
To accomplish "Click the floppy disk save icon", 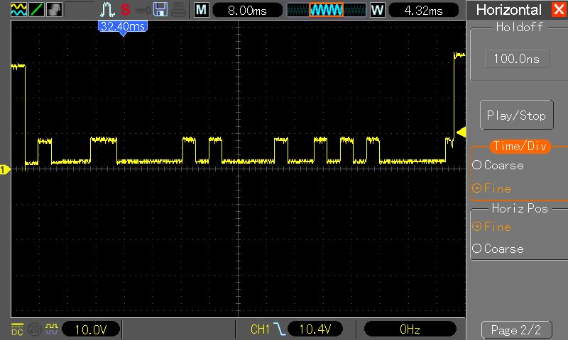I will (x=160, y=10).
